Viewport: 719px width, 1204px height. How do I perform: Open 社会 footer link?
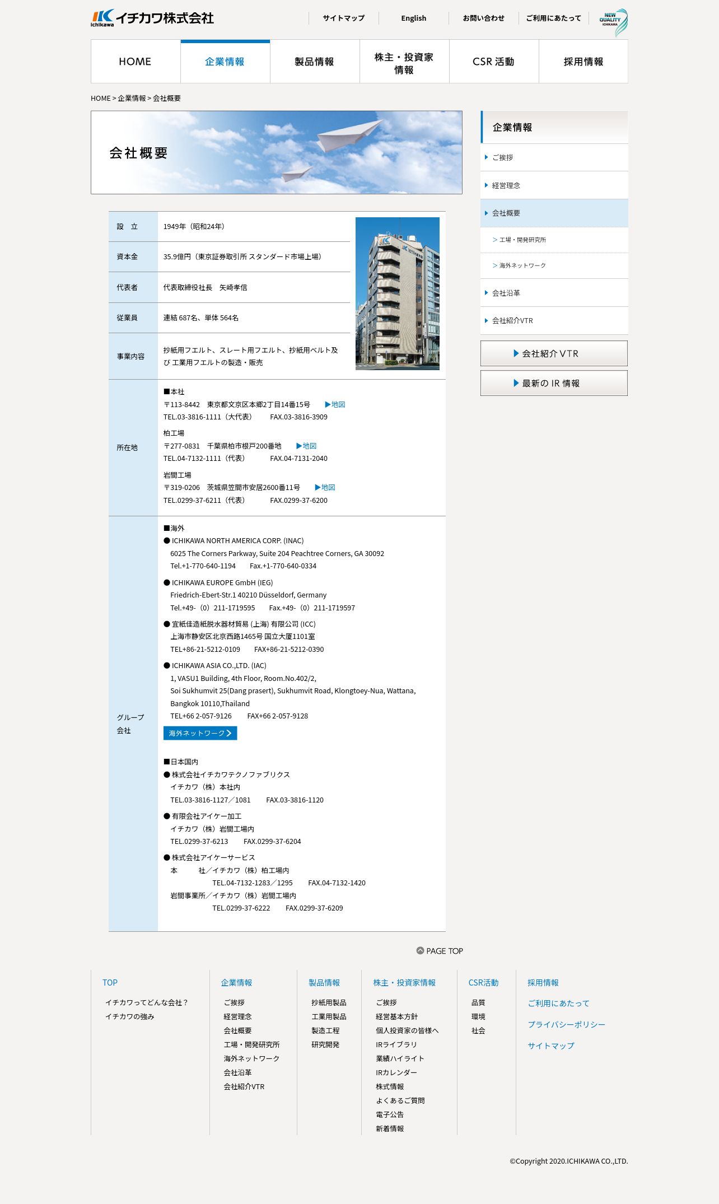point(478,1030)
